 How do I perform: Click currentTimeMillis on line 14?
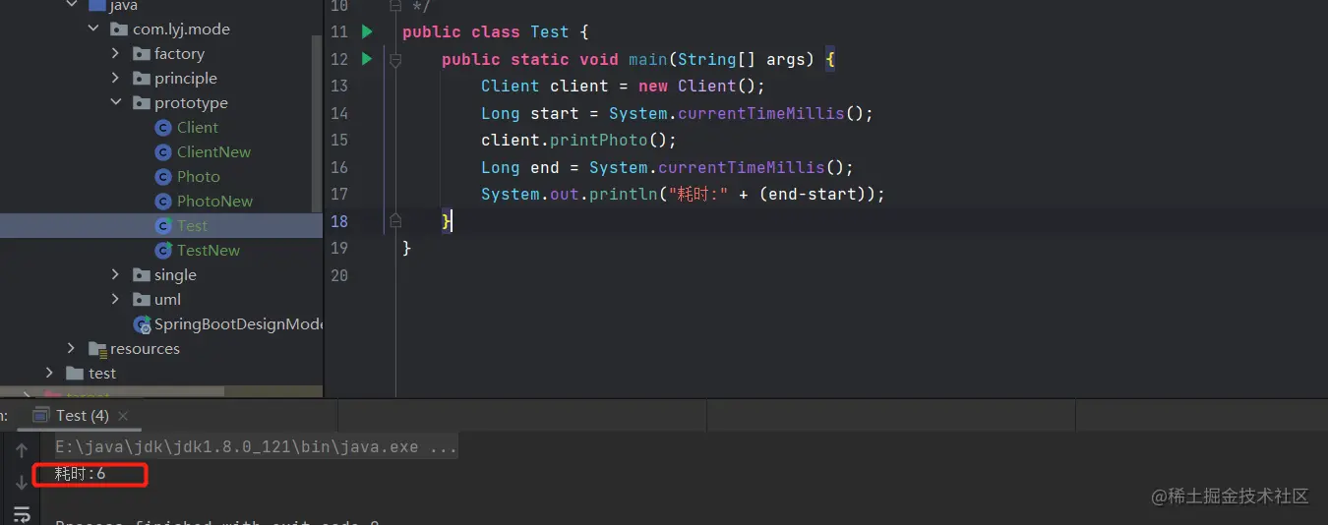[x=760, y=113]
